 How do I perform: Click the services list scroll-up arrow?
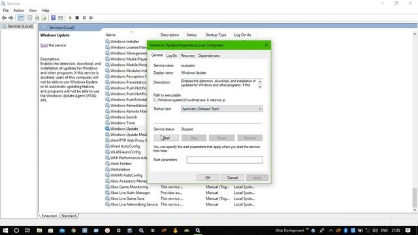[415, 34]
